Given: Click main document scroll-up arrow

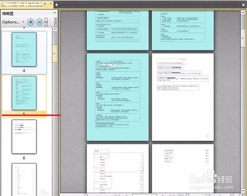Looking at the screenshot, I should (243, 12).
